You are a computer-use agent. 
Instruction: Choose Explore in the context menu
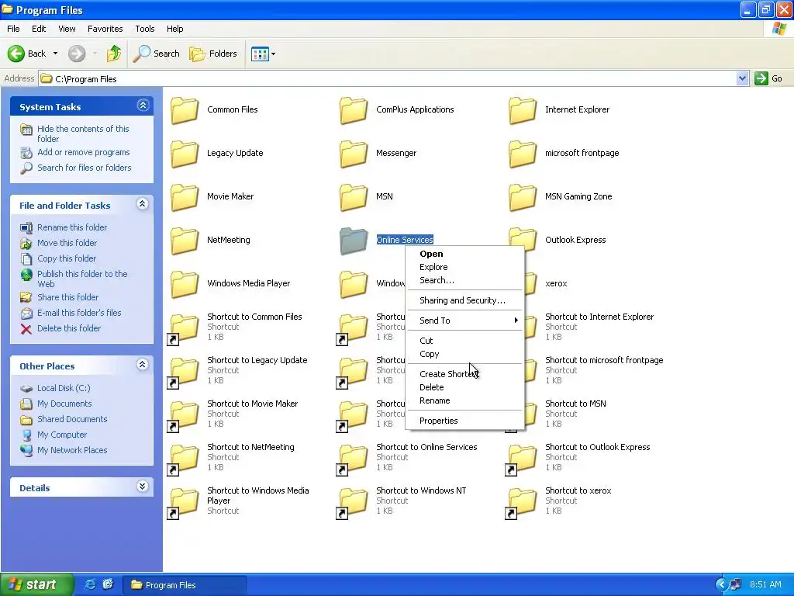(x=465, y=267)
